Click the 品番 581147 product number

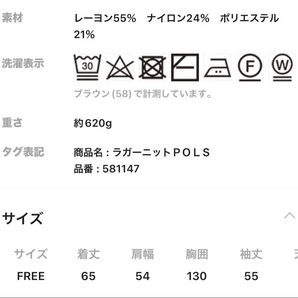pos(107,169)
